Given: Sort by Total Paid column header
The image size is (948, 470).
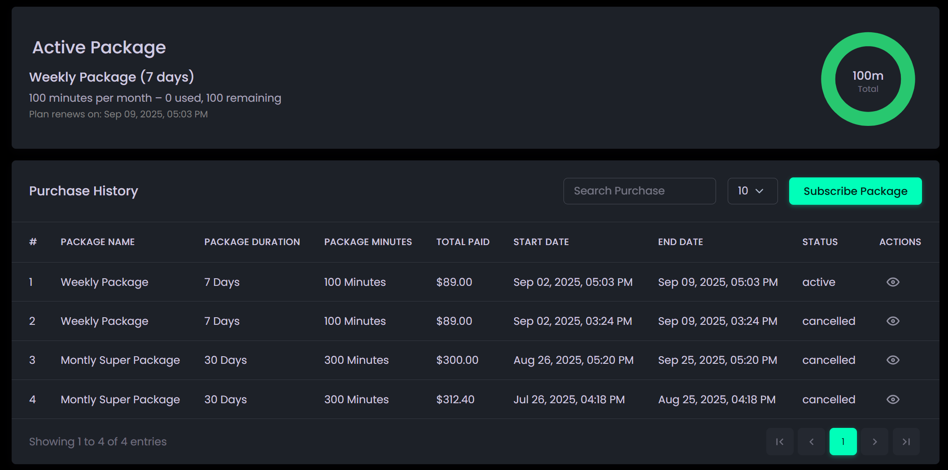Looking at the screenshot, I should [x=463, y=242].
